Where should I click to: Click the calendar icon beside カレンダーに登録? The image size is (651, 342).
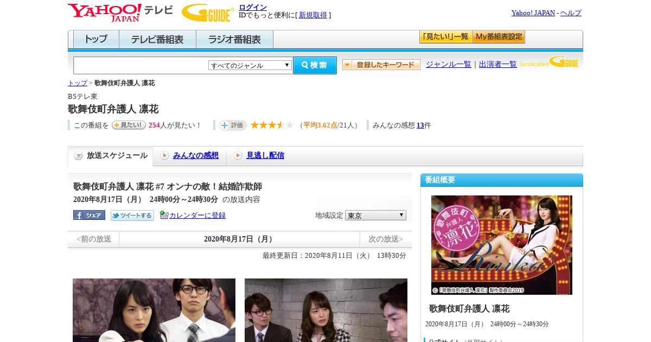coord(164,215)
